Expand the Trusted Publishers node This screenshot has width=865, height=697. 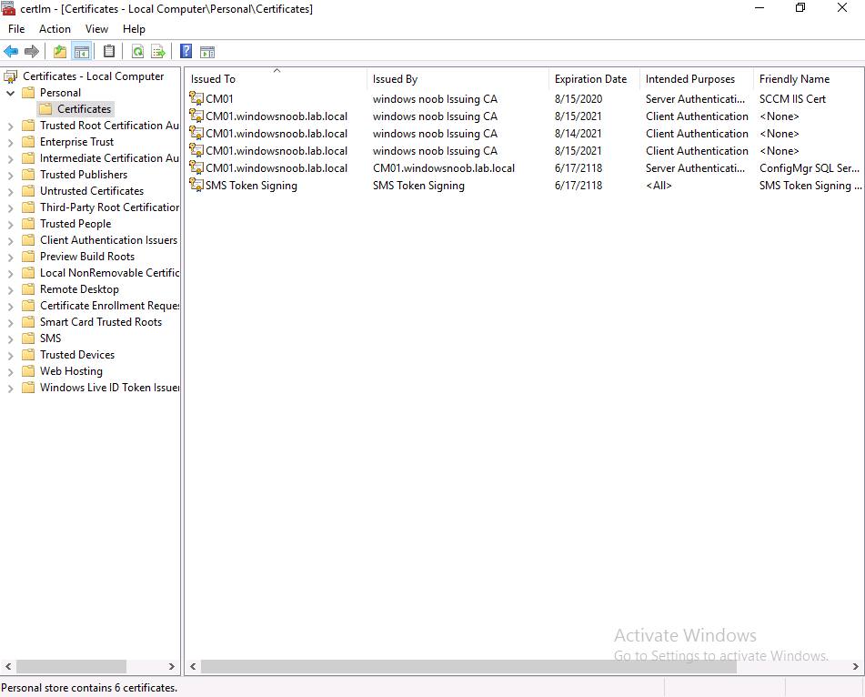click(11, 175)
